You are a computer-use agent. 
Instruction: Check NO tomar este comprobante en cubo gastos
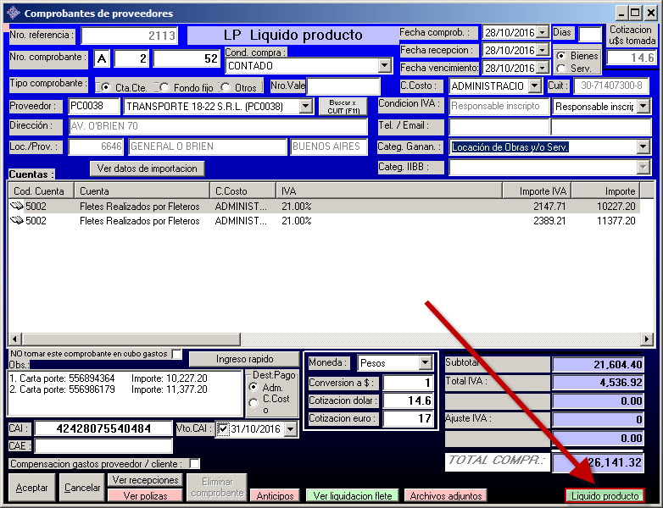tap(176, 354)
